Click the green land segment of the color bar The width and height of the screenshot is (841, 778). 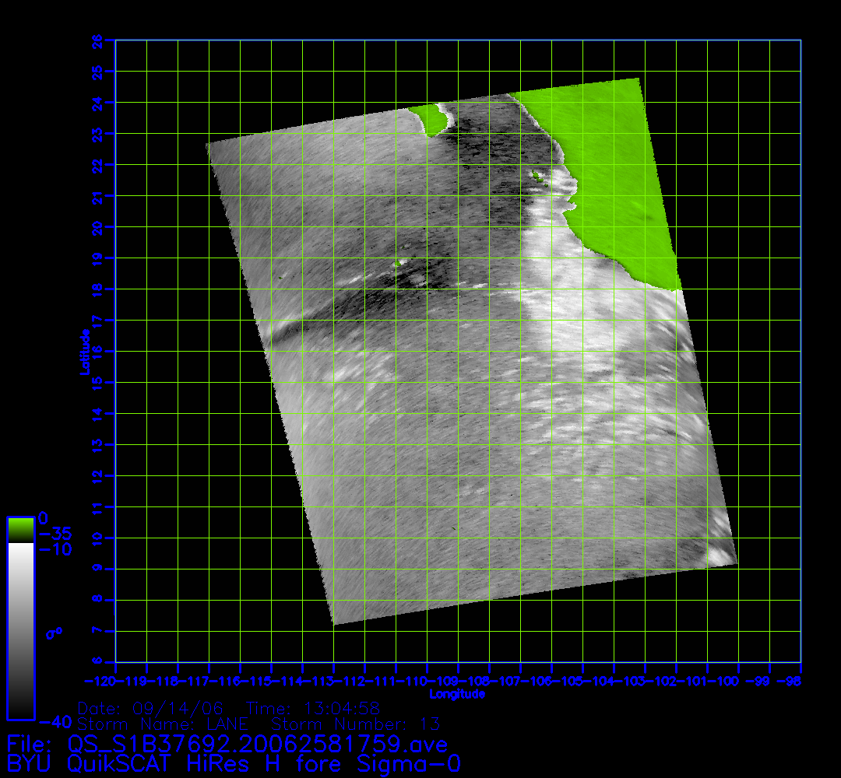point(20,529)
